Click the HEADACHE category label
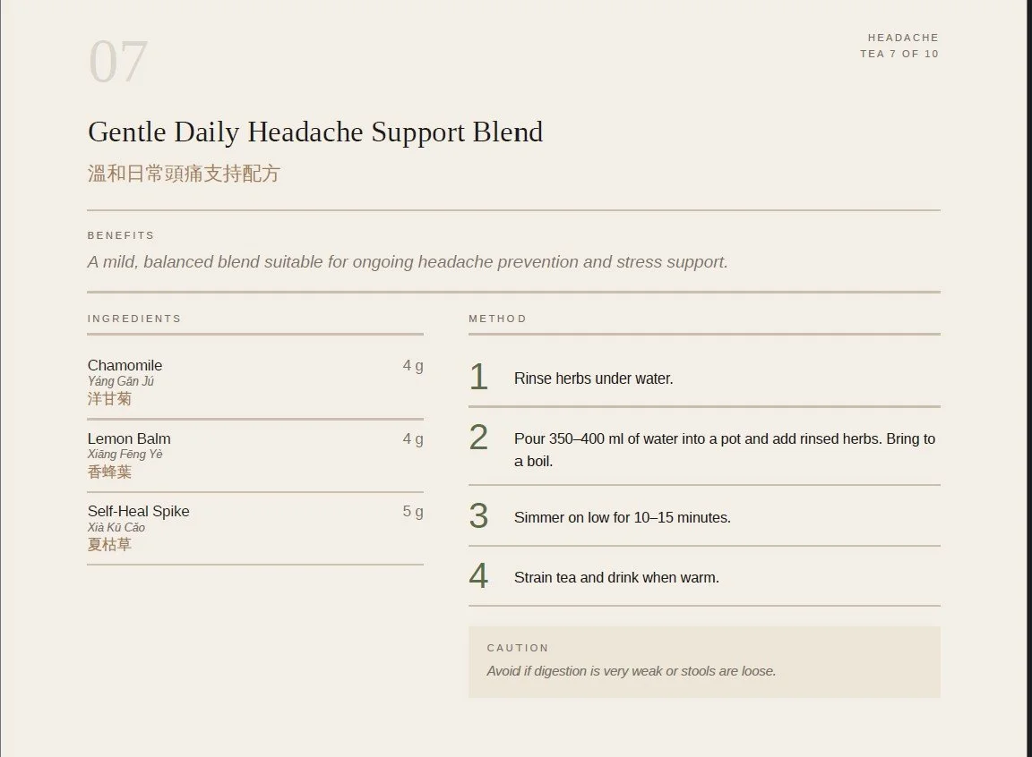The image size is (1032, 757). 903,38
